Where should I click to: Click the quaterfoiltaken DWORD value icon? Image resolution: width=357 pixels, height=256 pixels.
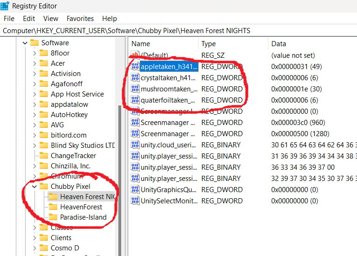coord(135,100)
